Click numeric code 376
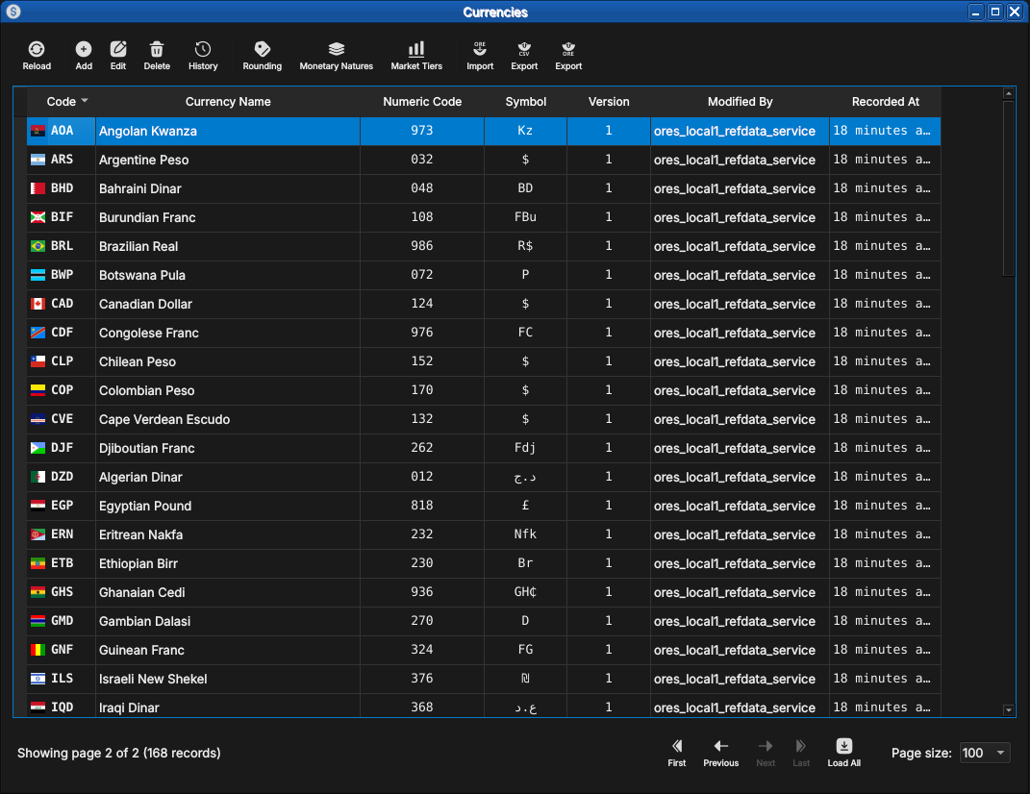Image resolution: width=1030 pixels, height=794 pixels. [x=422, y=679]
